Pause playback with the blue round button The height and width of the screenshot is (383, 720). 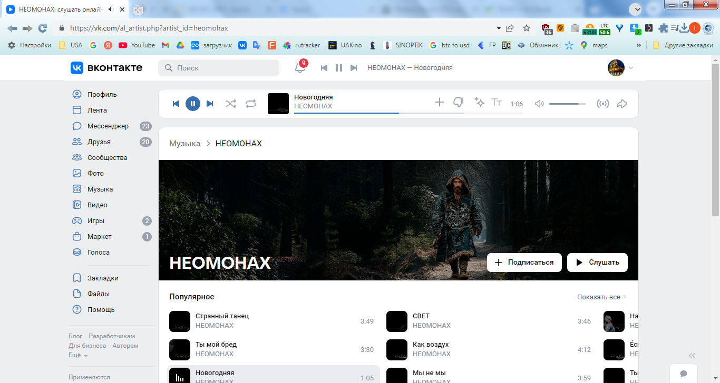coord(193,104)
